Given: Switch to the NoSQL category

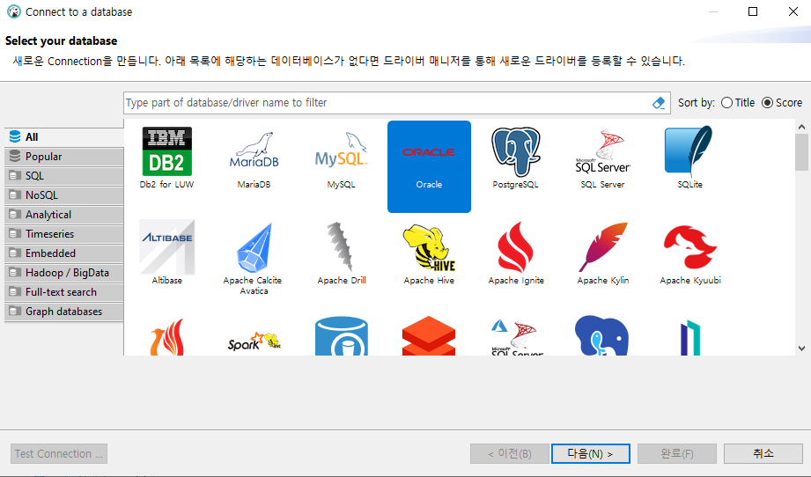Looking at the screenshot, I should coord(64,195).
